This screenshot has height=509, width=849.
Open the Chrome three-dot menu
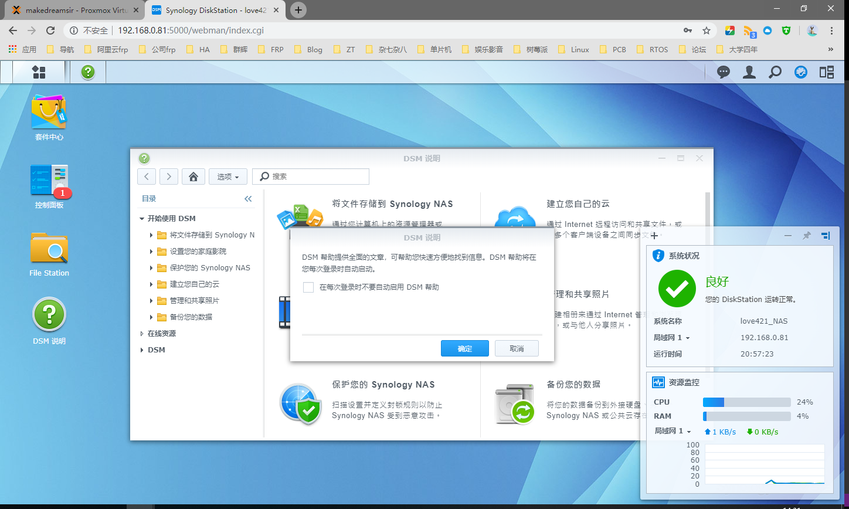pos(831,30)
